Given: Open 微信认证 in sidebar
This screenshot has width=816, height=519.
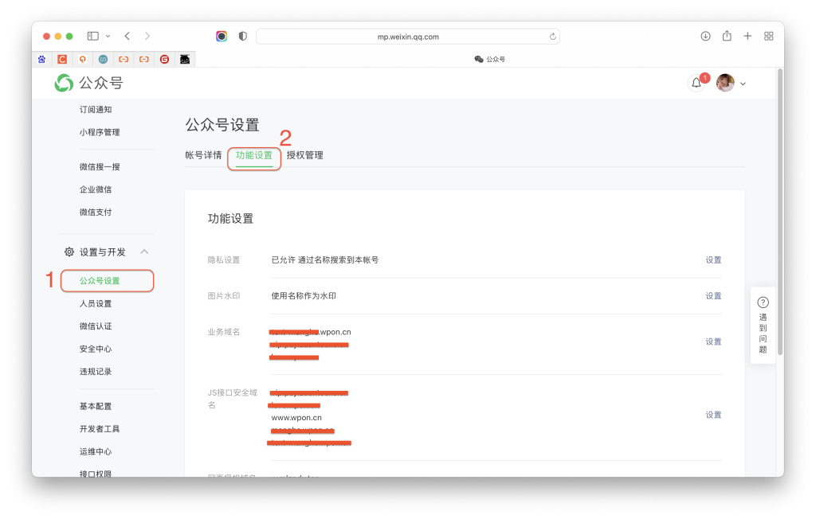Looking at the screenshot, I should pyautogui.click(x=96, y=326).
